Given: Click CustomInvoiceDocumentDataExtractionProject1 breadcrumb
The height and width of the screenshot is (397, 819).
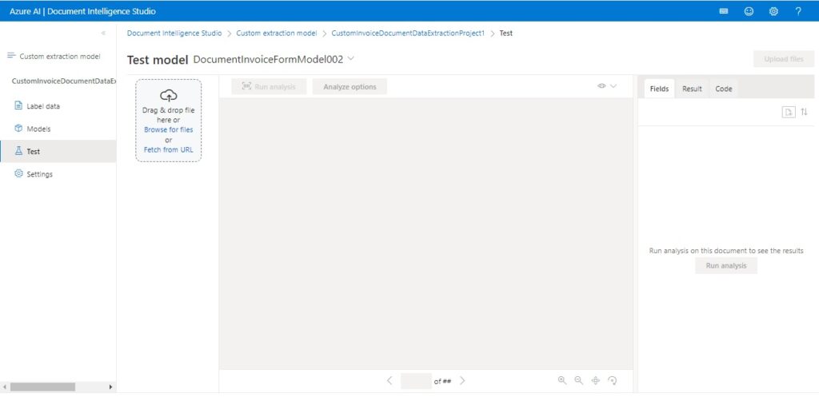Looking at the screenshot, I should coord(408,33).
